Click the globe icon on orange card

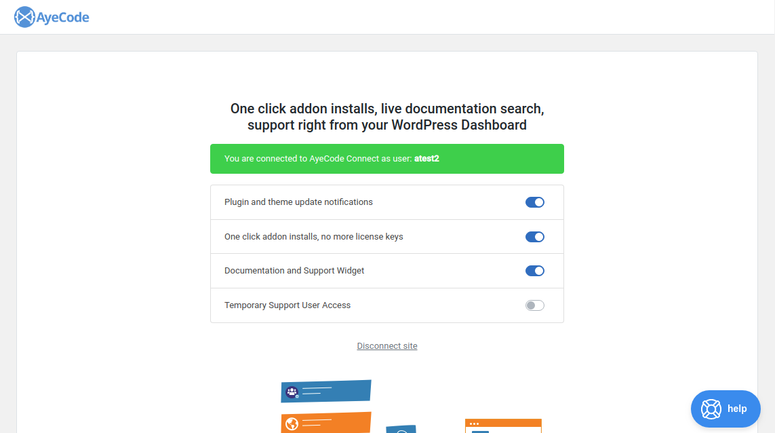(x=292, y=424)
